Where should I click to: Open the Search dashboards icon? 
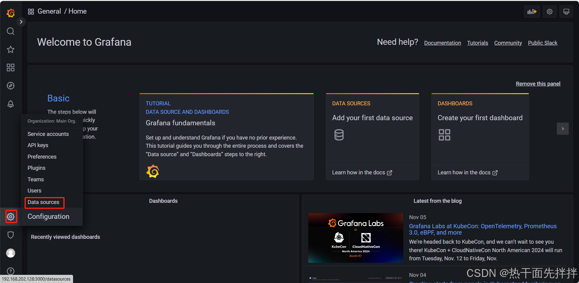[x=11, y=31]
